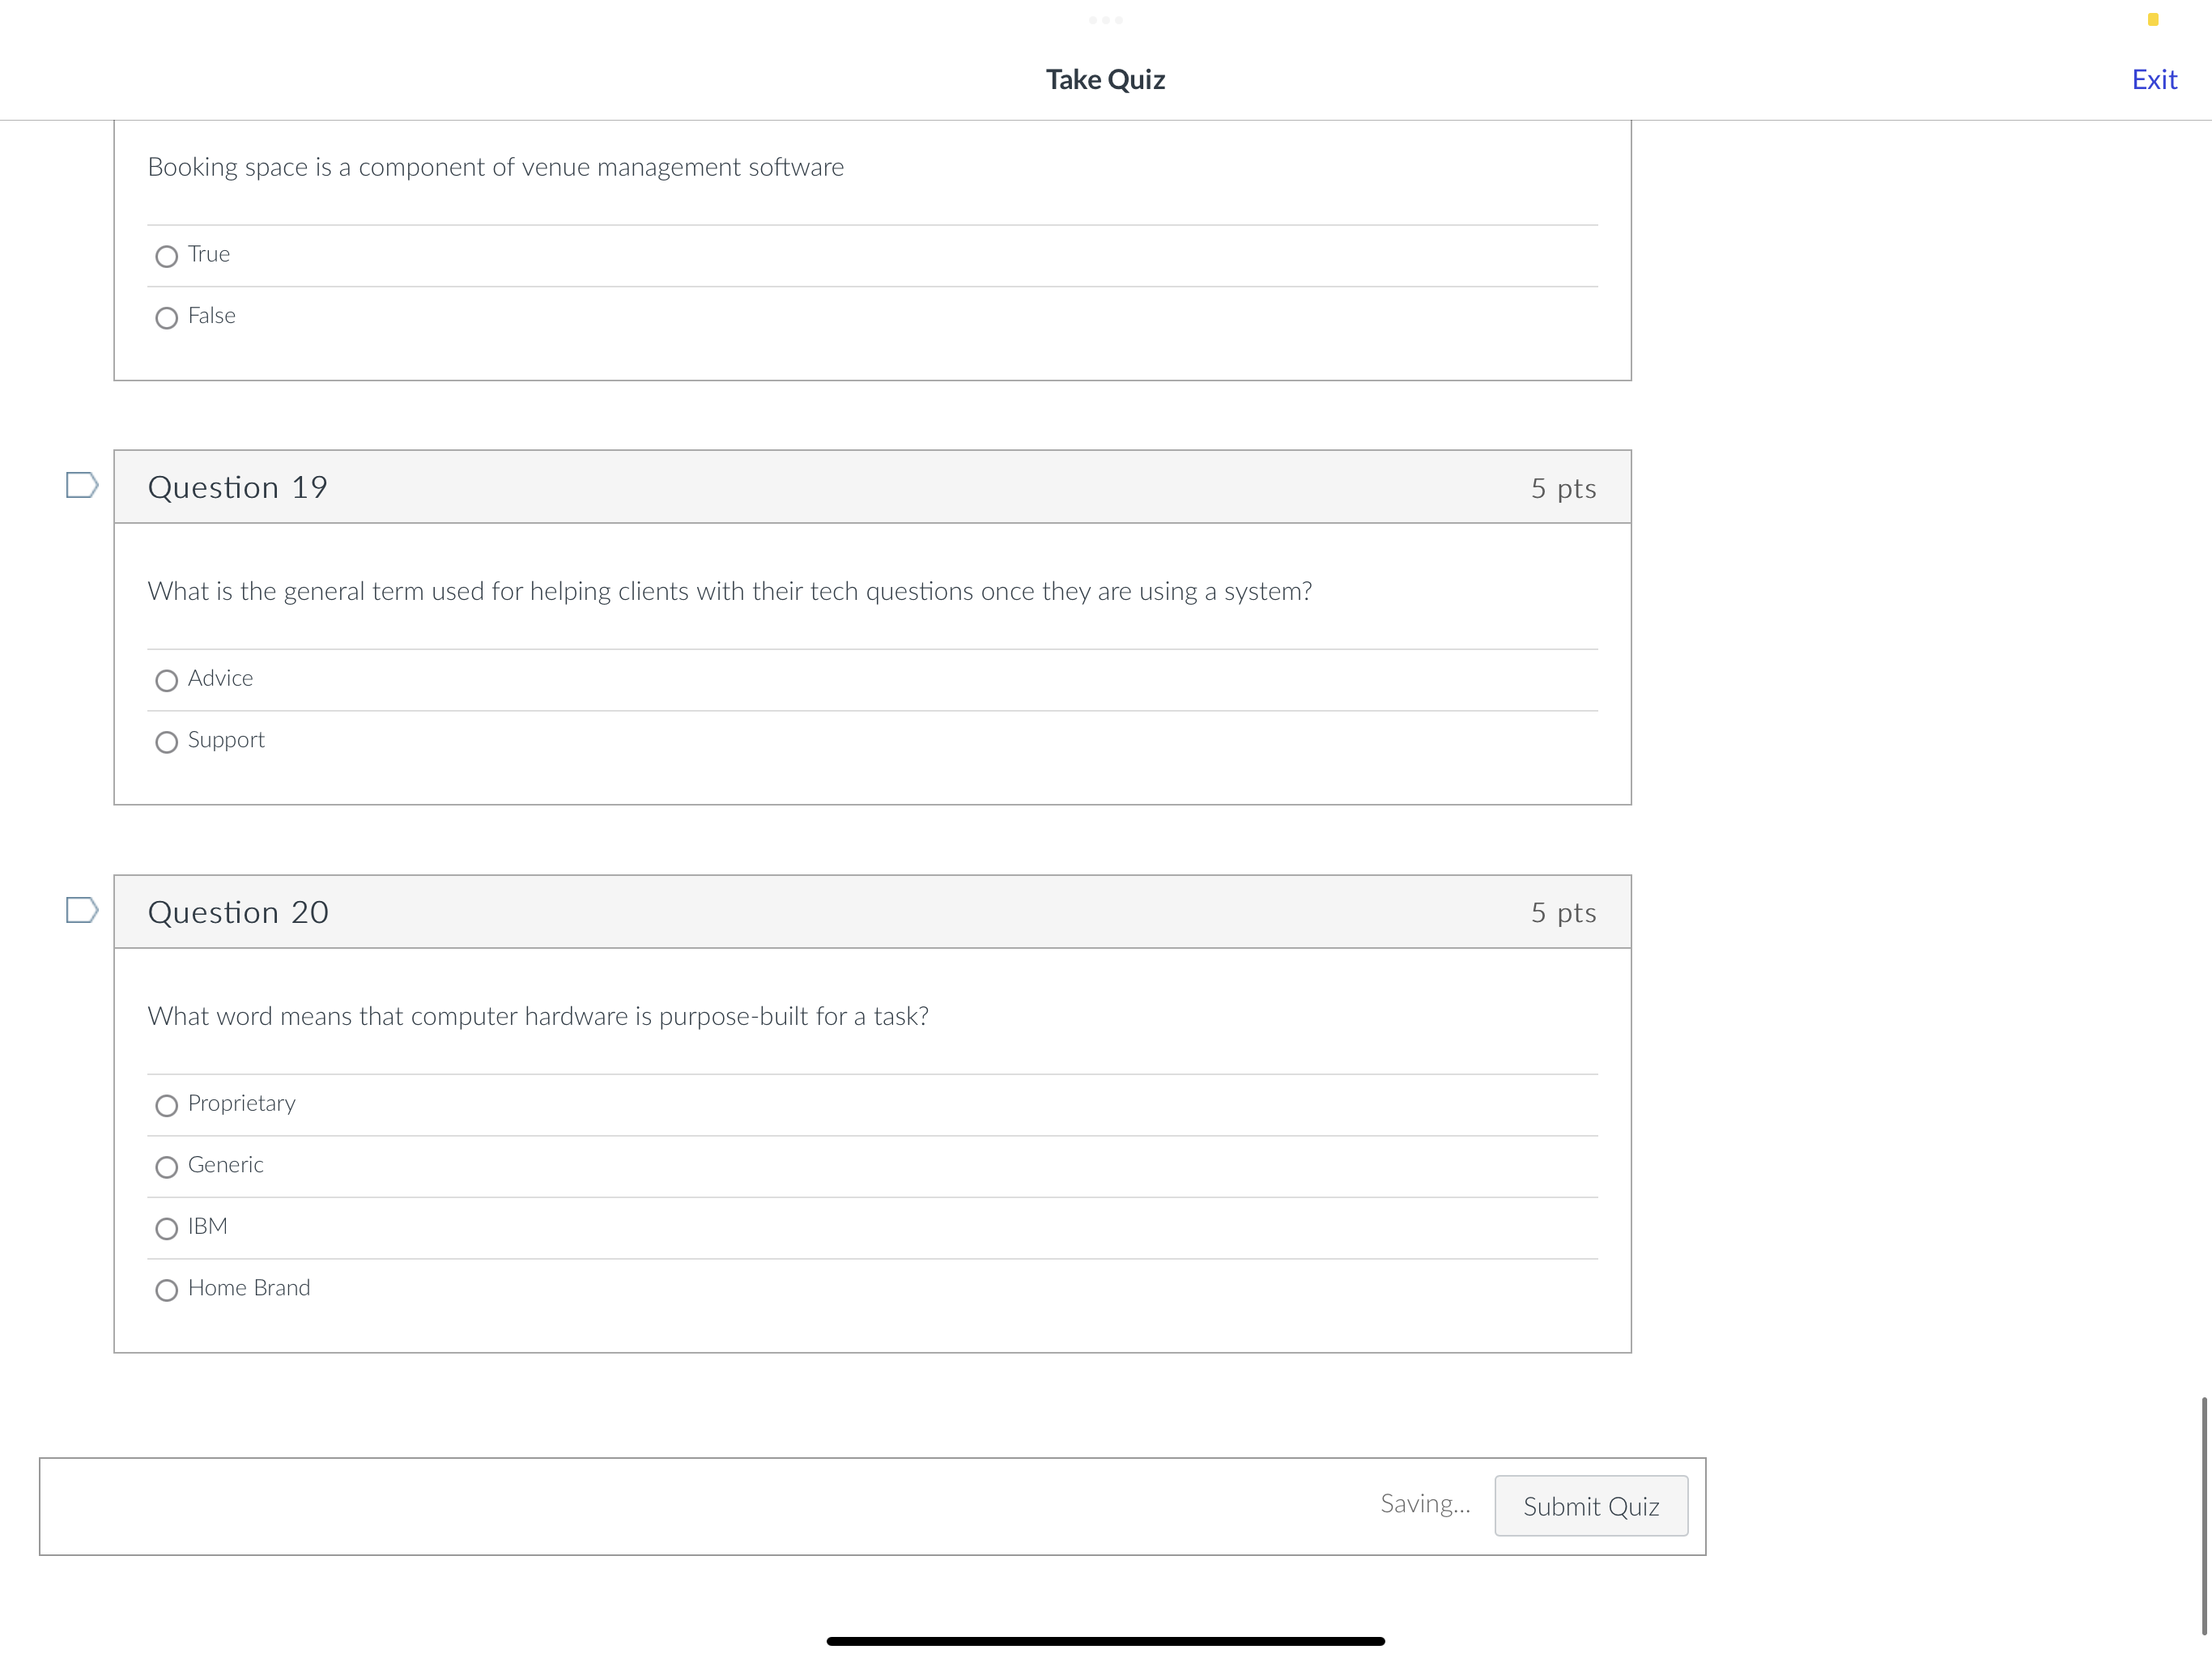Image resolution: width=2212 pixels, height=1658 pixels.
Task: Pick IBM as the Question 20 answer
Action: pyautogui.click(x=166, y=1229)
